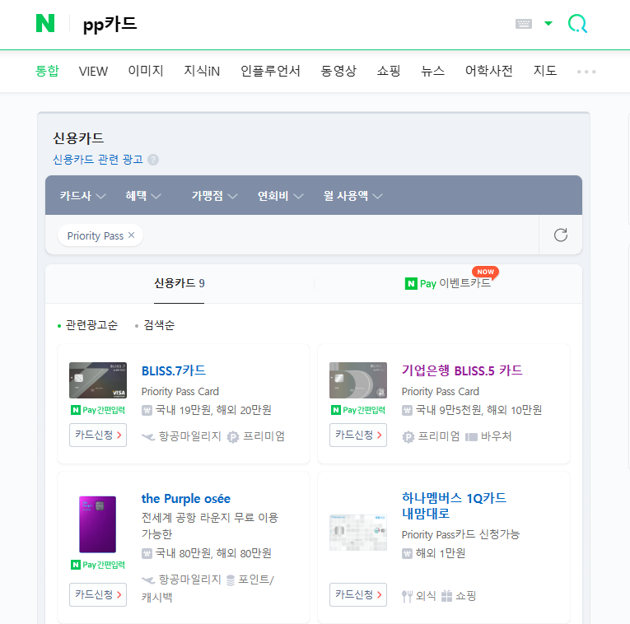Click 국내 80만원, 해외 80만원 fee text
The image size is (630, 624).
tap(213, 553)
